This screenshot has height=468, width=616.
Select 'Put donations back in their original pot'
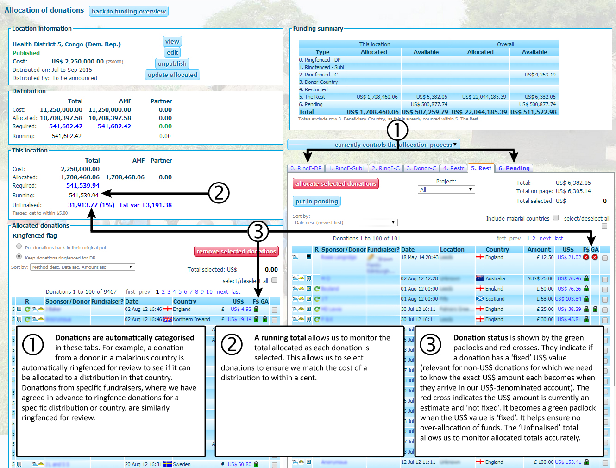19,246
